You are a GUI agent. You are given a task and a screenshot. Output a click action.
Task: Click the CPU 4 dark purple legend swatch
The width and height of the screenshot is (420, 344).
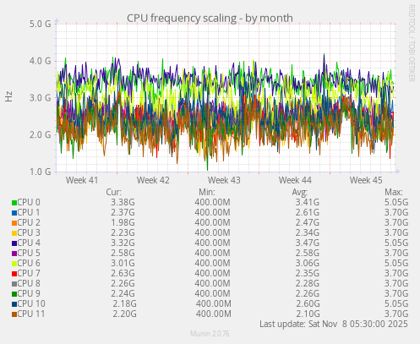14,243
